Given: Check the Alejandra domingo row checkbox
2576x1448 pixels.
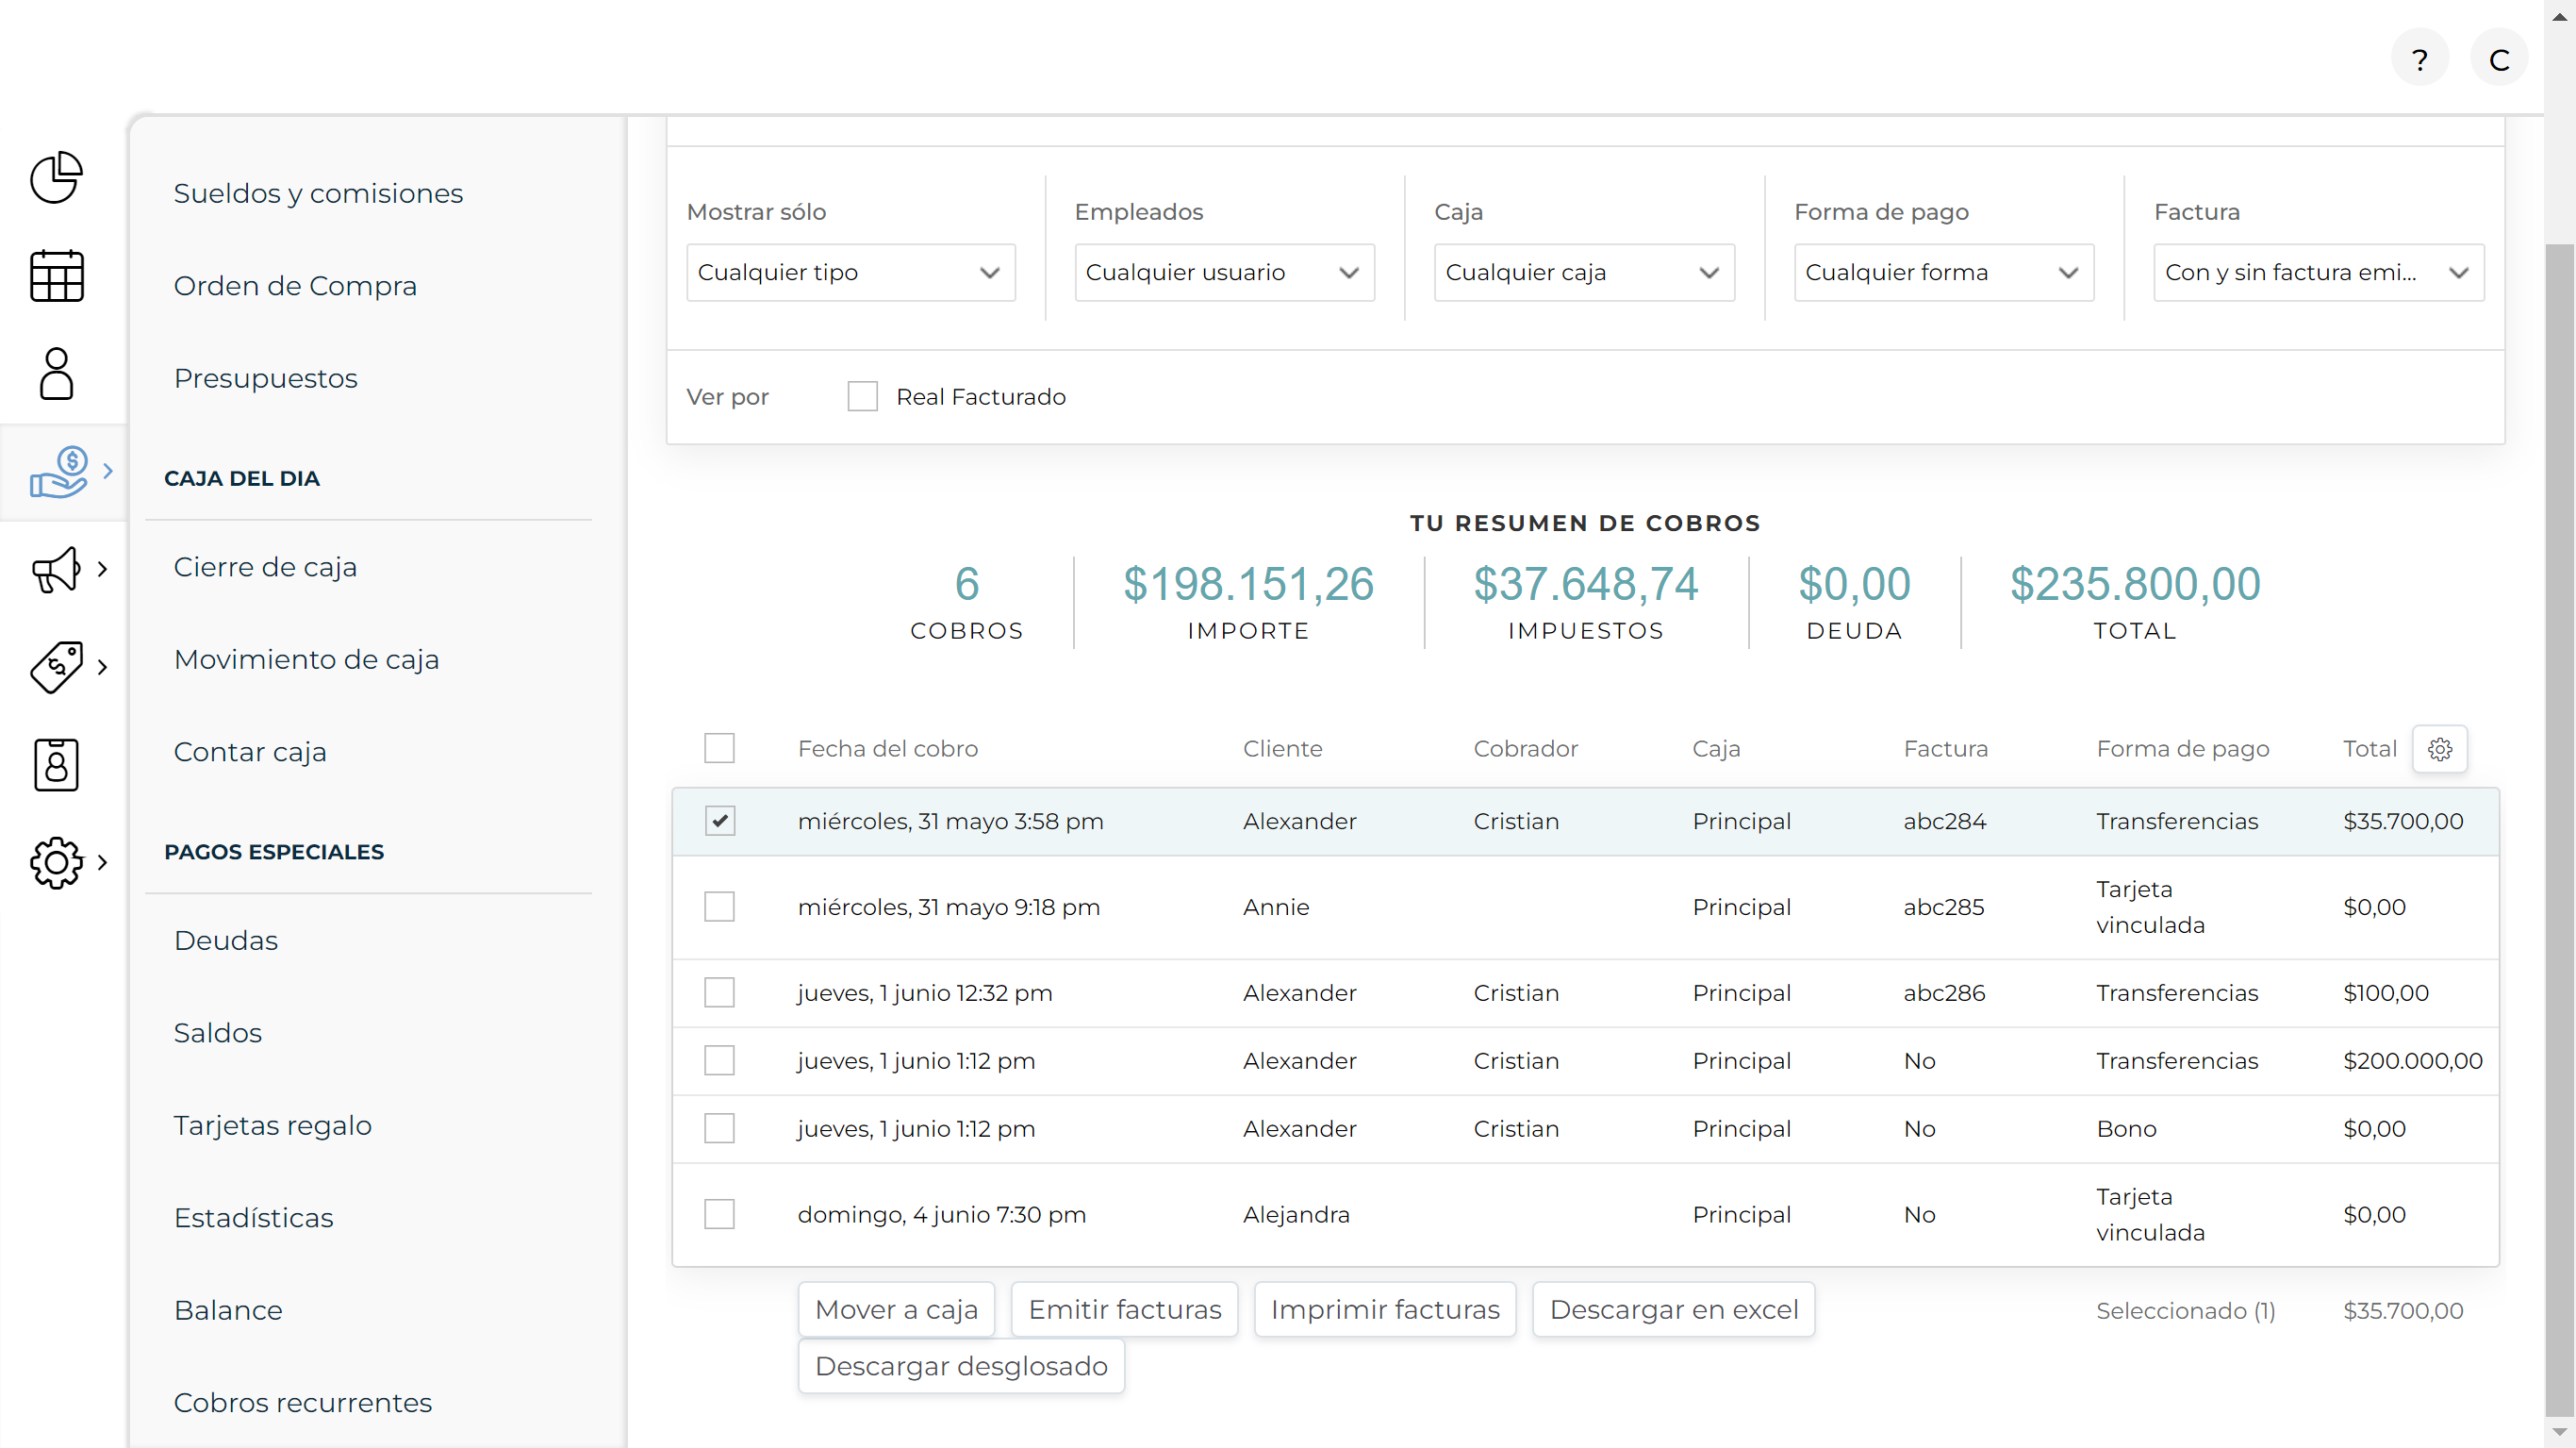Looking at the screenshot, I should point(719,1215).
